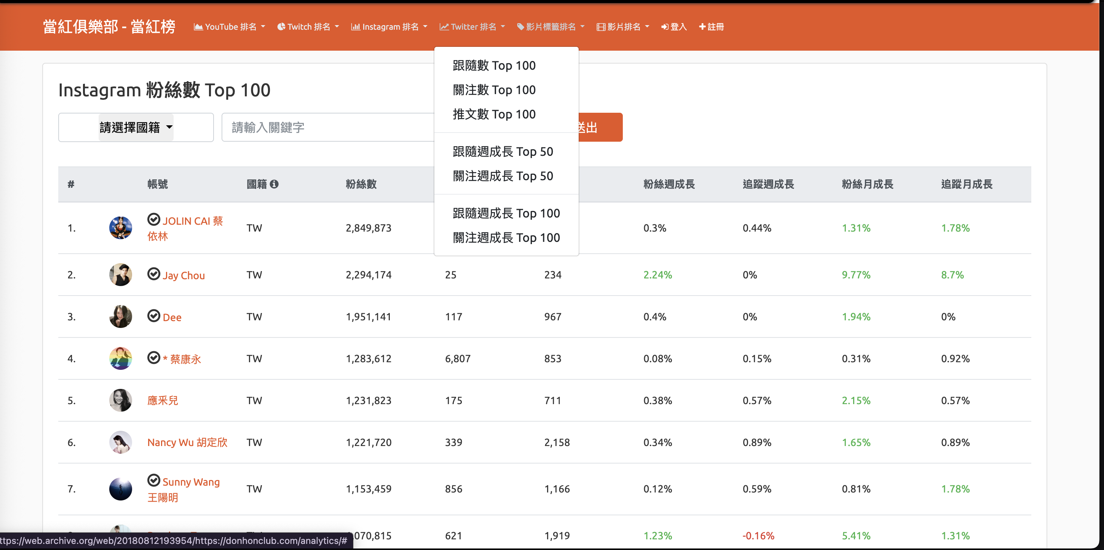1104x550 pixels.
Task: Select 跟隨數 Top 100 menu entry
Action: point(494,66)
